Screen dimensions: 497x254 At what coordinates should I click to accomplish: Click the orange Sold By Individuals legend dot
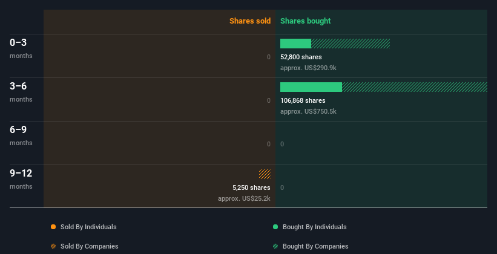click(x=53, y=227)
